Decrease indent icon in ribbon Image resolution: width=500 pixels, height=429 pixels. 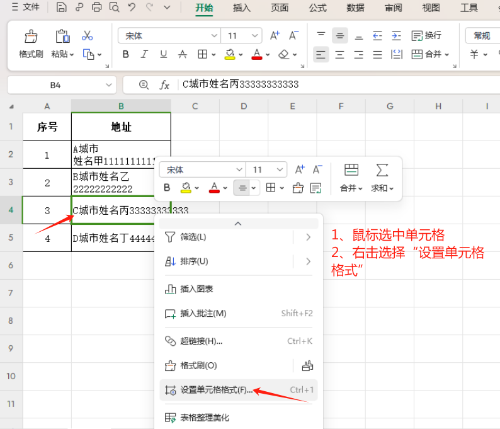pos(378,35)
